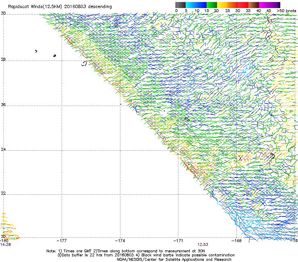This screenshot has height=262, width=298.
Task: Click the cyan-blue 5-15 knots legend segment
Action: [x=196, y=5]
